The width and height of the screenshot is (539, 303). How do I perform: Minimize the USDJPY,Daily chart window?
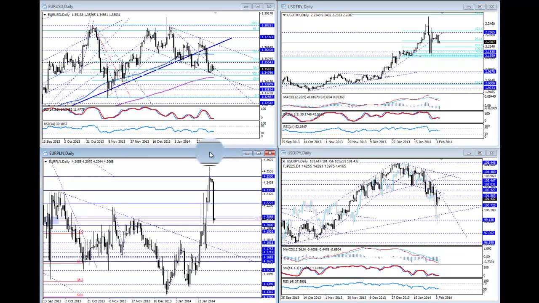(468, 153)
